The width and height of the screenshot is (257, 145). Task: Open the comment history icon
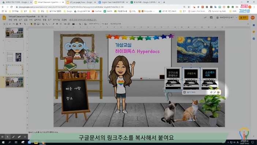click(x=211, y=17)
